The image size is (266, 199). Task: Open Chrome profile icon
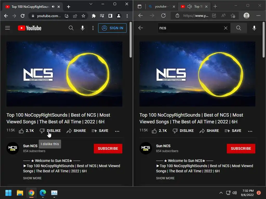[119, 16]
